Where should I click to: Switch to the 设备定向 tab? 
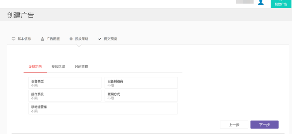click(x=35, y=67)
